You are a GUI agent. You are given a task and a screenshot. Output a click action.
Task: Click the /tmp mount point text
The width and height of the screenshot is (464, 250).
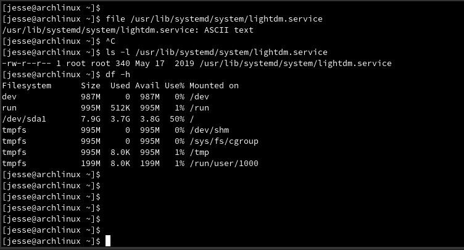click(199, 152)
